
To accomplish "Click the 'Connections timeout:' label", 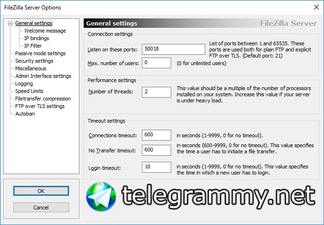I will coord(113,135).
